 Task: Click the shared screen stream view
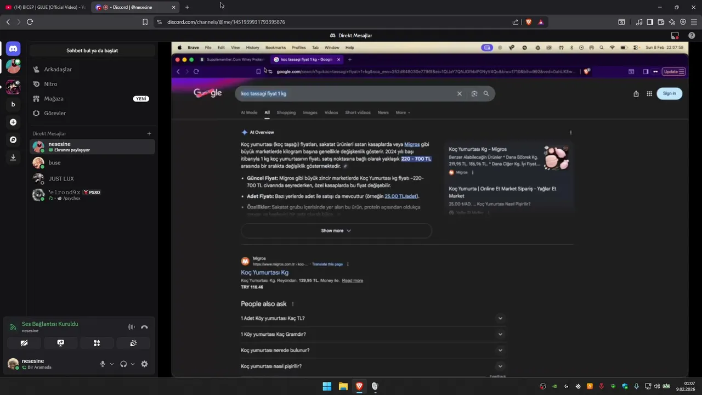click(429, 210)
